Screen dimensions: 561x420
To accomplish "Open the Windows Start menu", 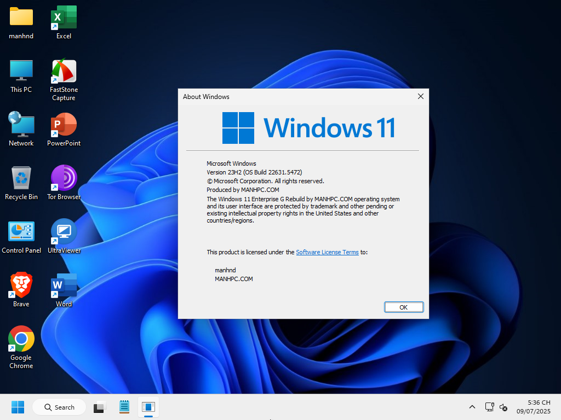I will [x=18, y=407].
